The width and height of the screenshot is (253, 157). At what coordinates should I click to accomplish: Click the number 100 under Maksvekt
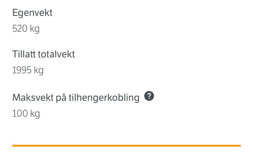coord(20,114)
